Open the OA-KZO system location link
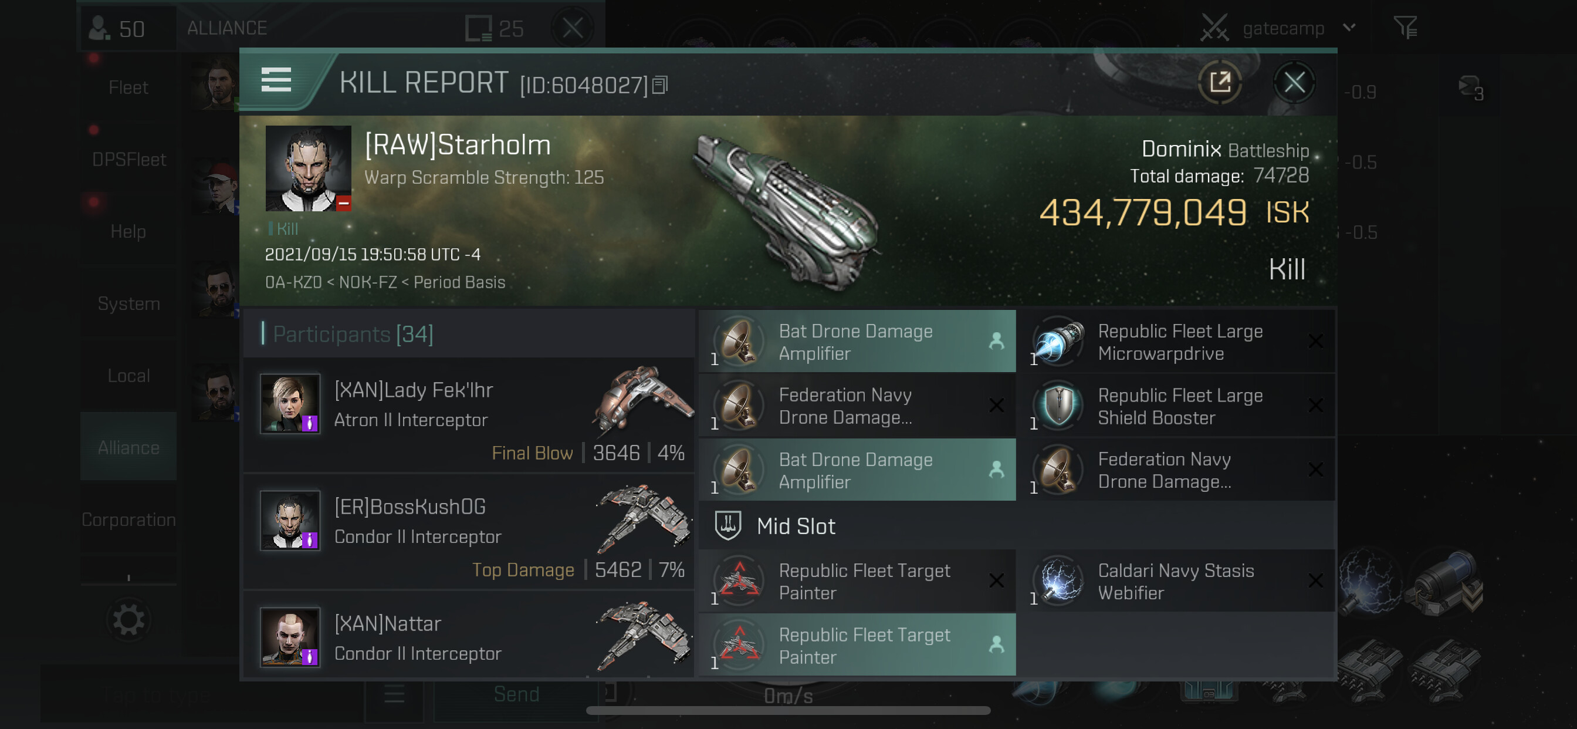Viewport: 1577px width, 729px height. (293, 282)
